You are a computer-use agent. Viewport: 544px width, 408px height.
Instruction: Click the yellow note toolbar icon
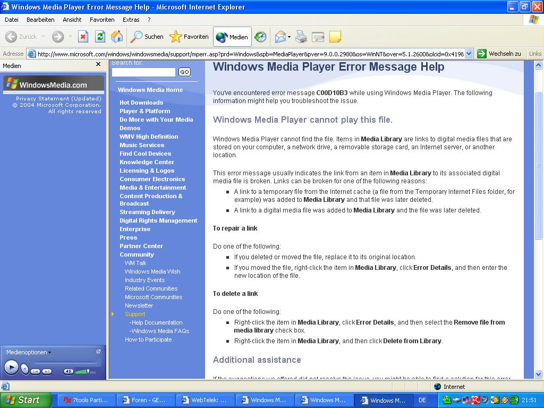coord(335,37)
